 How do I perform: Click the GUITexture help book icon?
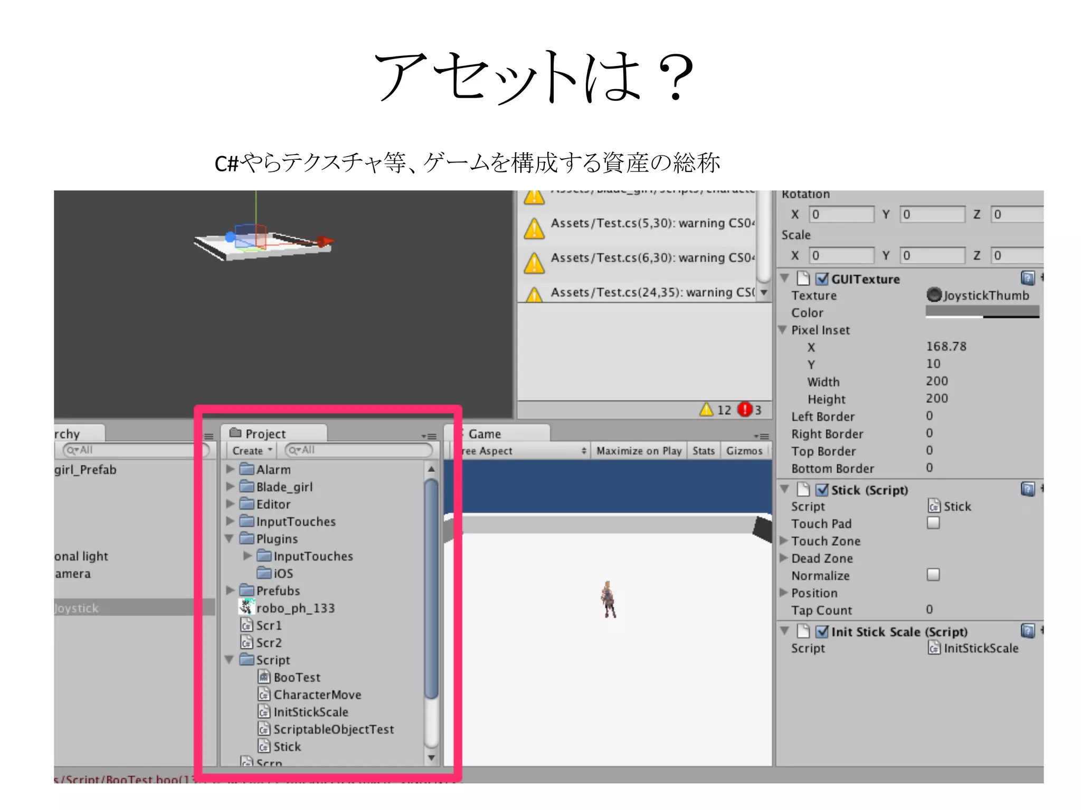[x=1027, y=278]
